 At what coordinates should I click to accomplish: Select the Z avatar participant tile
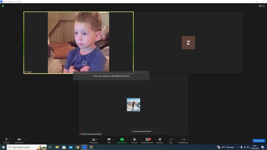coord(188,42)
